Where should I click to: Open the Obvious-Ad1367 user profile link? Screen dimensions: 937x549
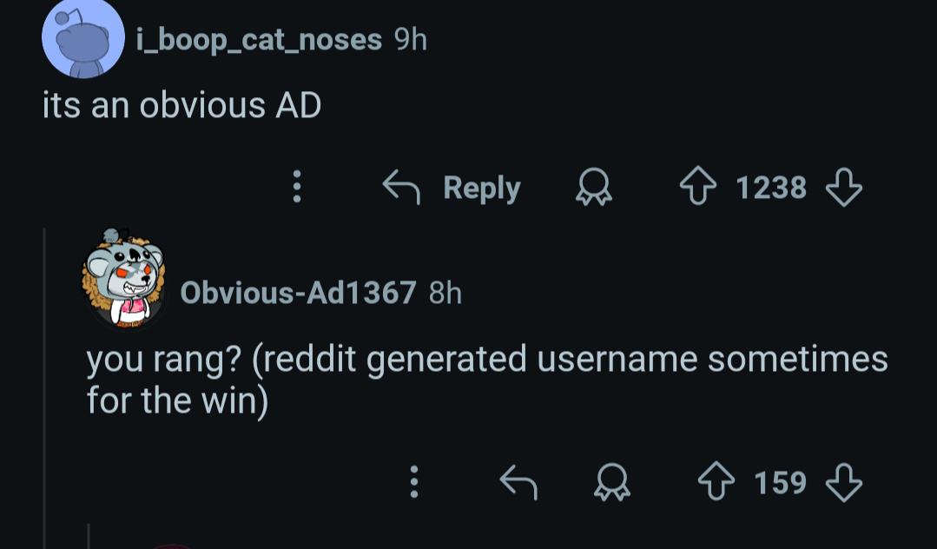pos(298,293)
